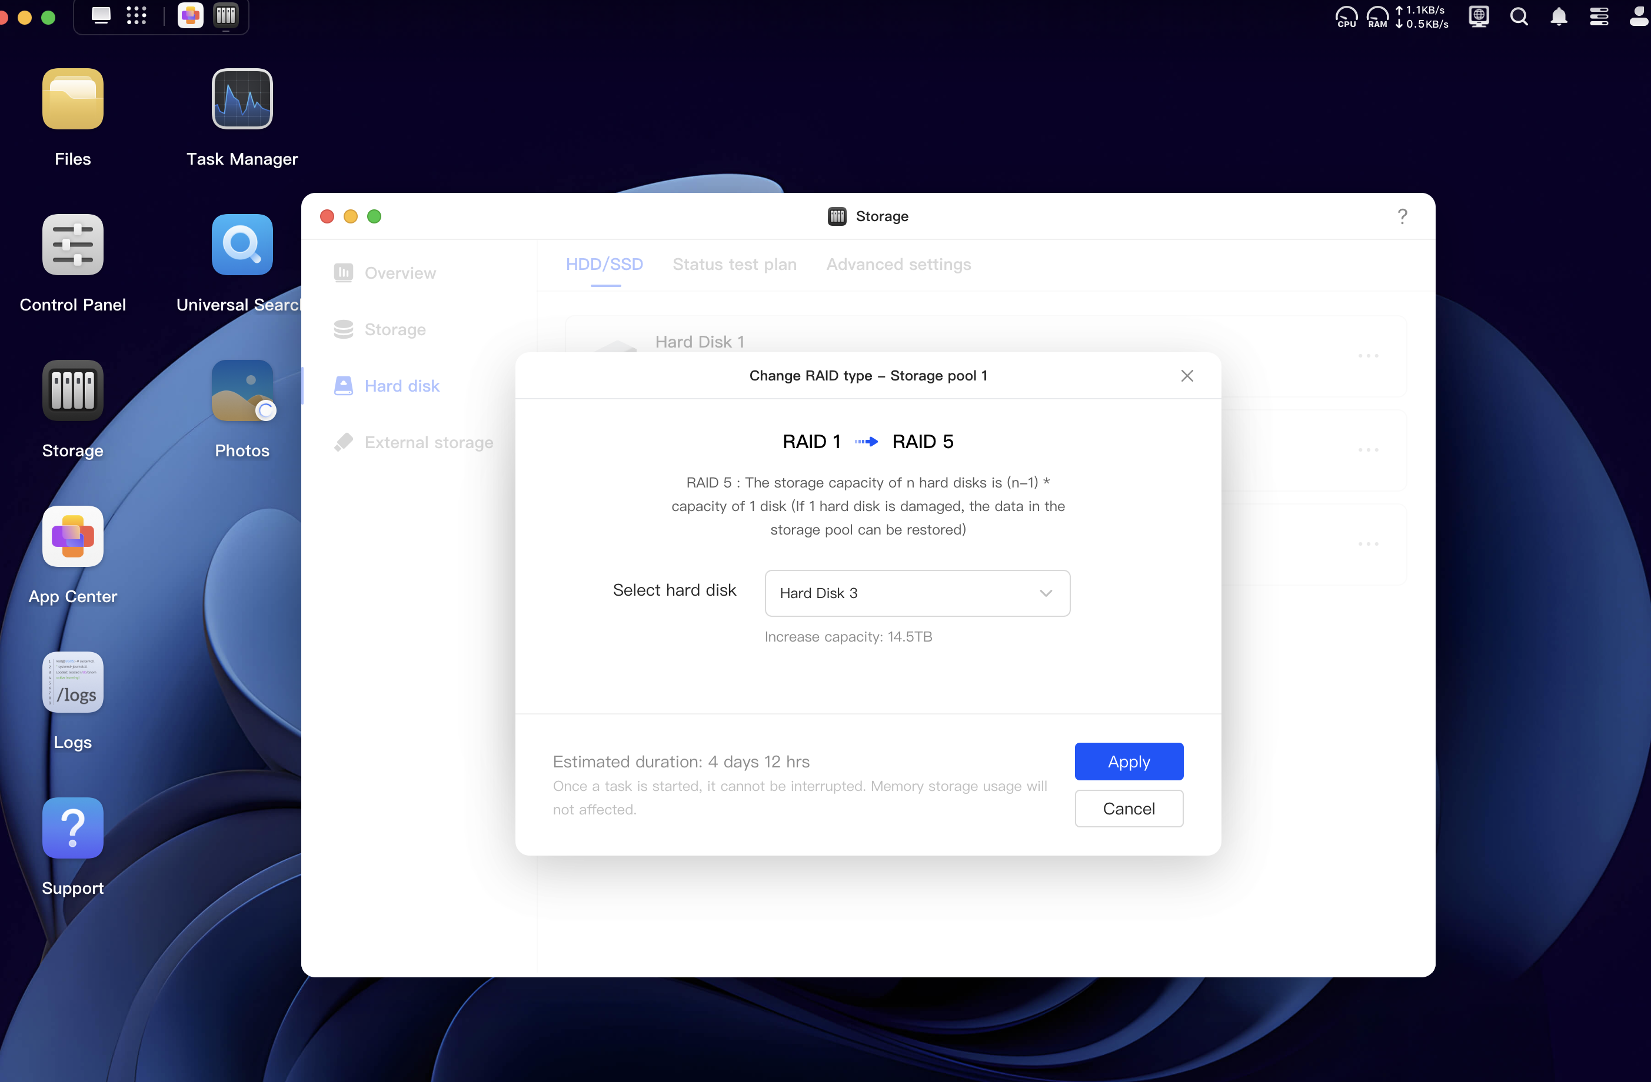Check the CPU usage indicator
1651x1082 pixels.
pos(1346,16)
